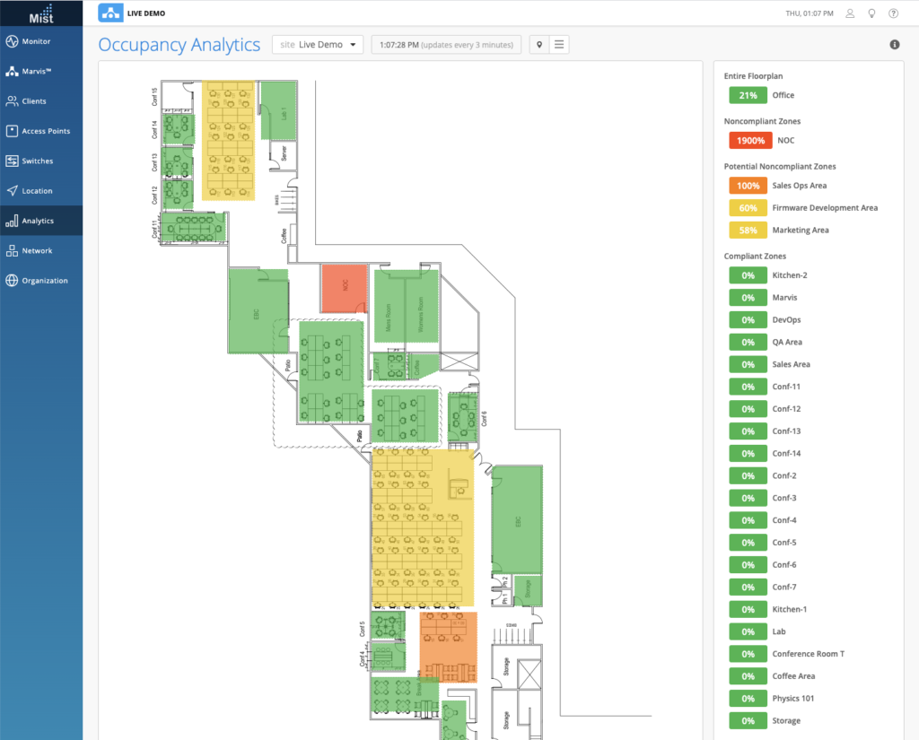Toggle the zone list view icon
The width and height of the screenshot is (919, 740).
(x=558, y=43)
